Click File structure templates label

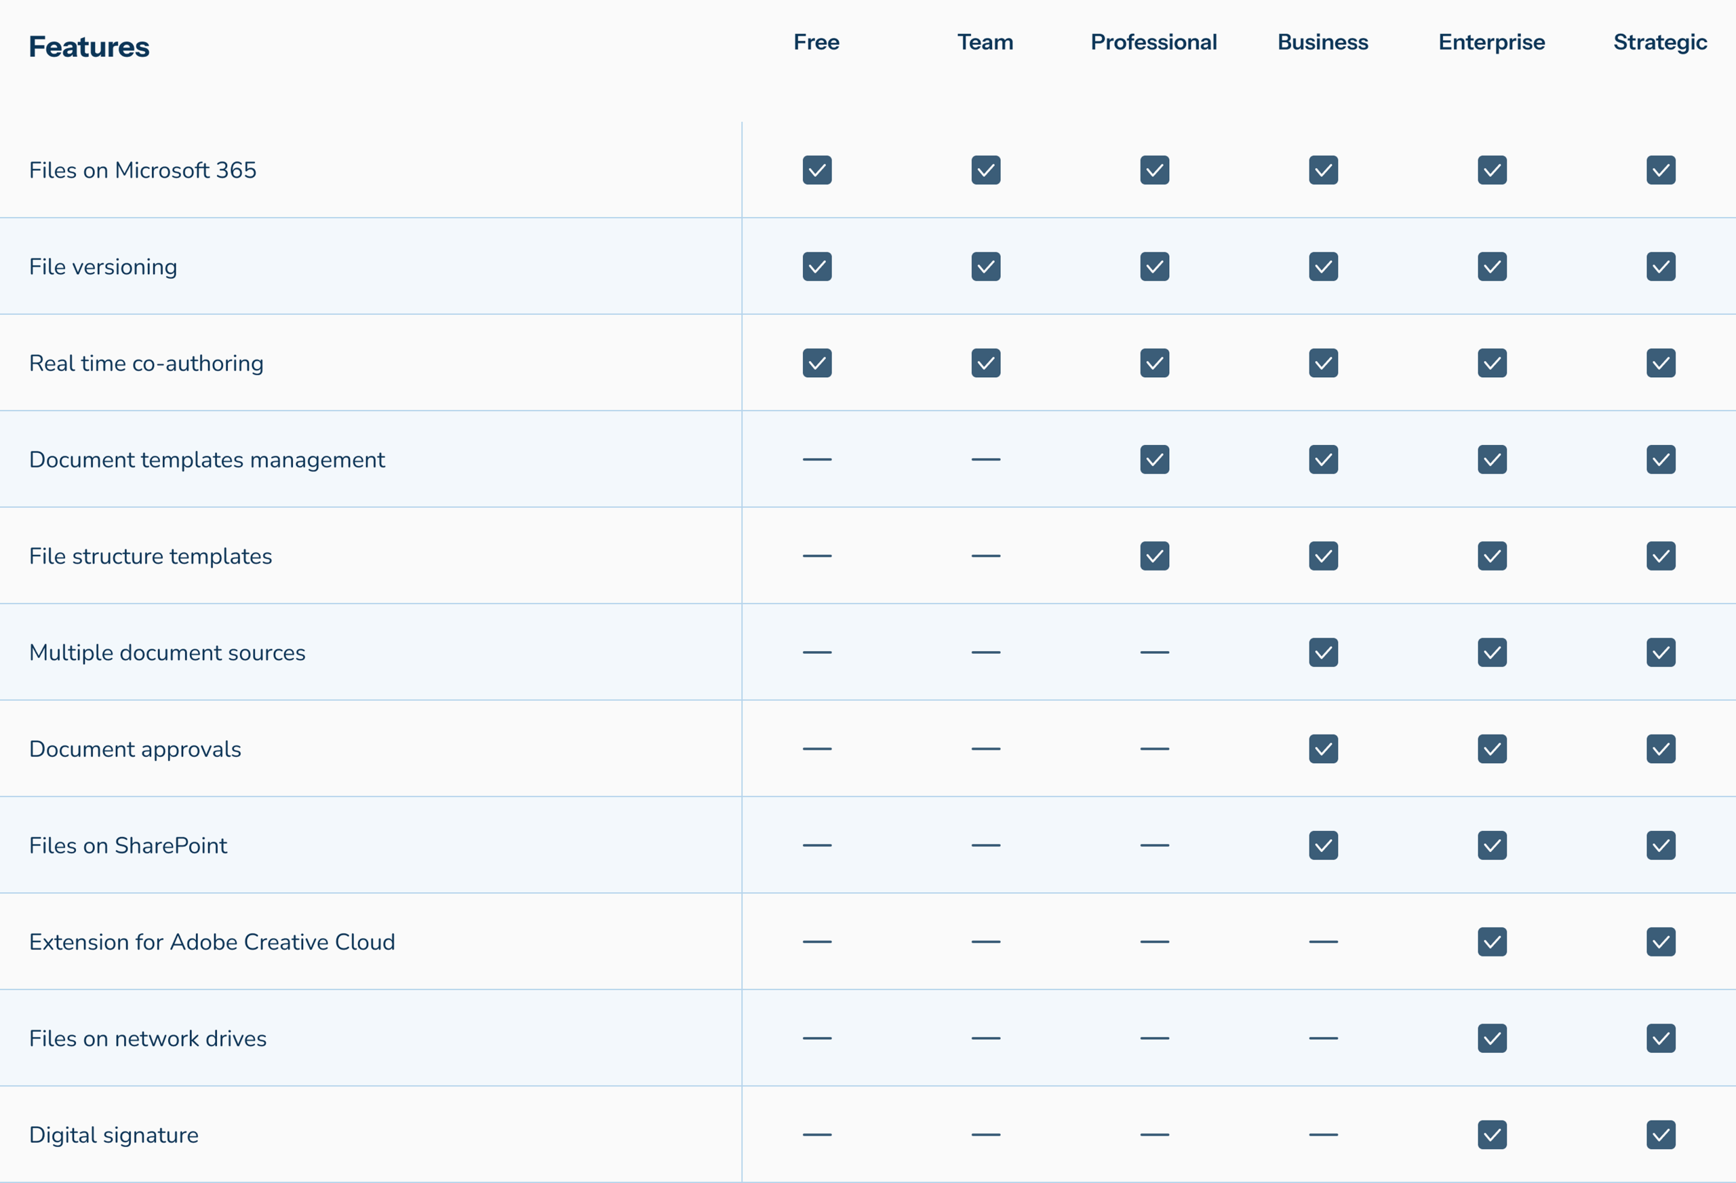[151, 556]
